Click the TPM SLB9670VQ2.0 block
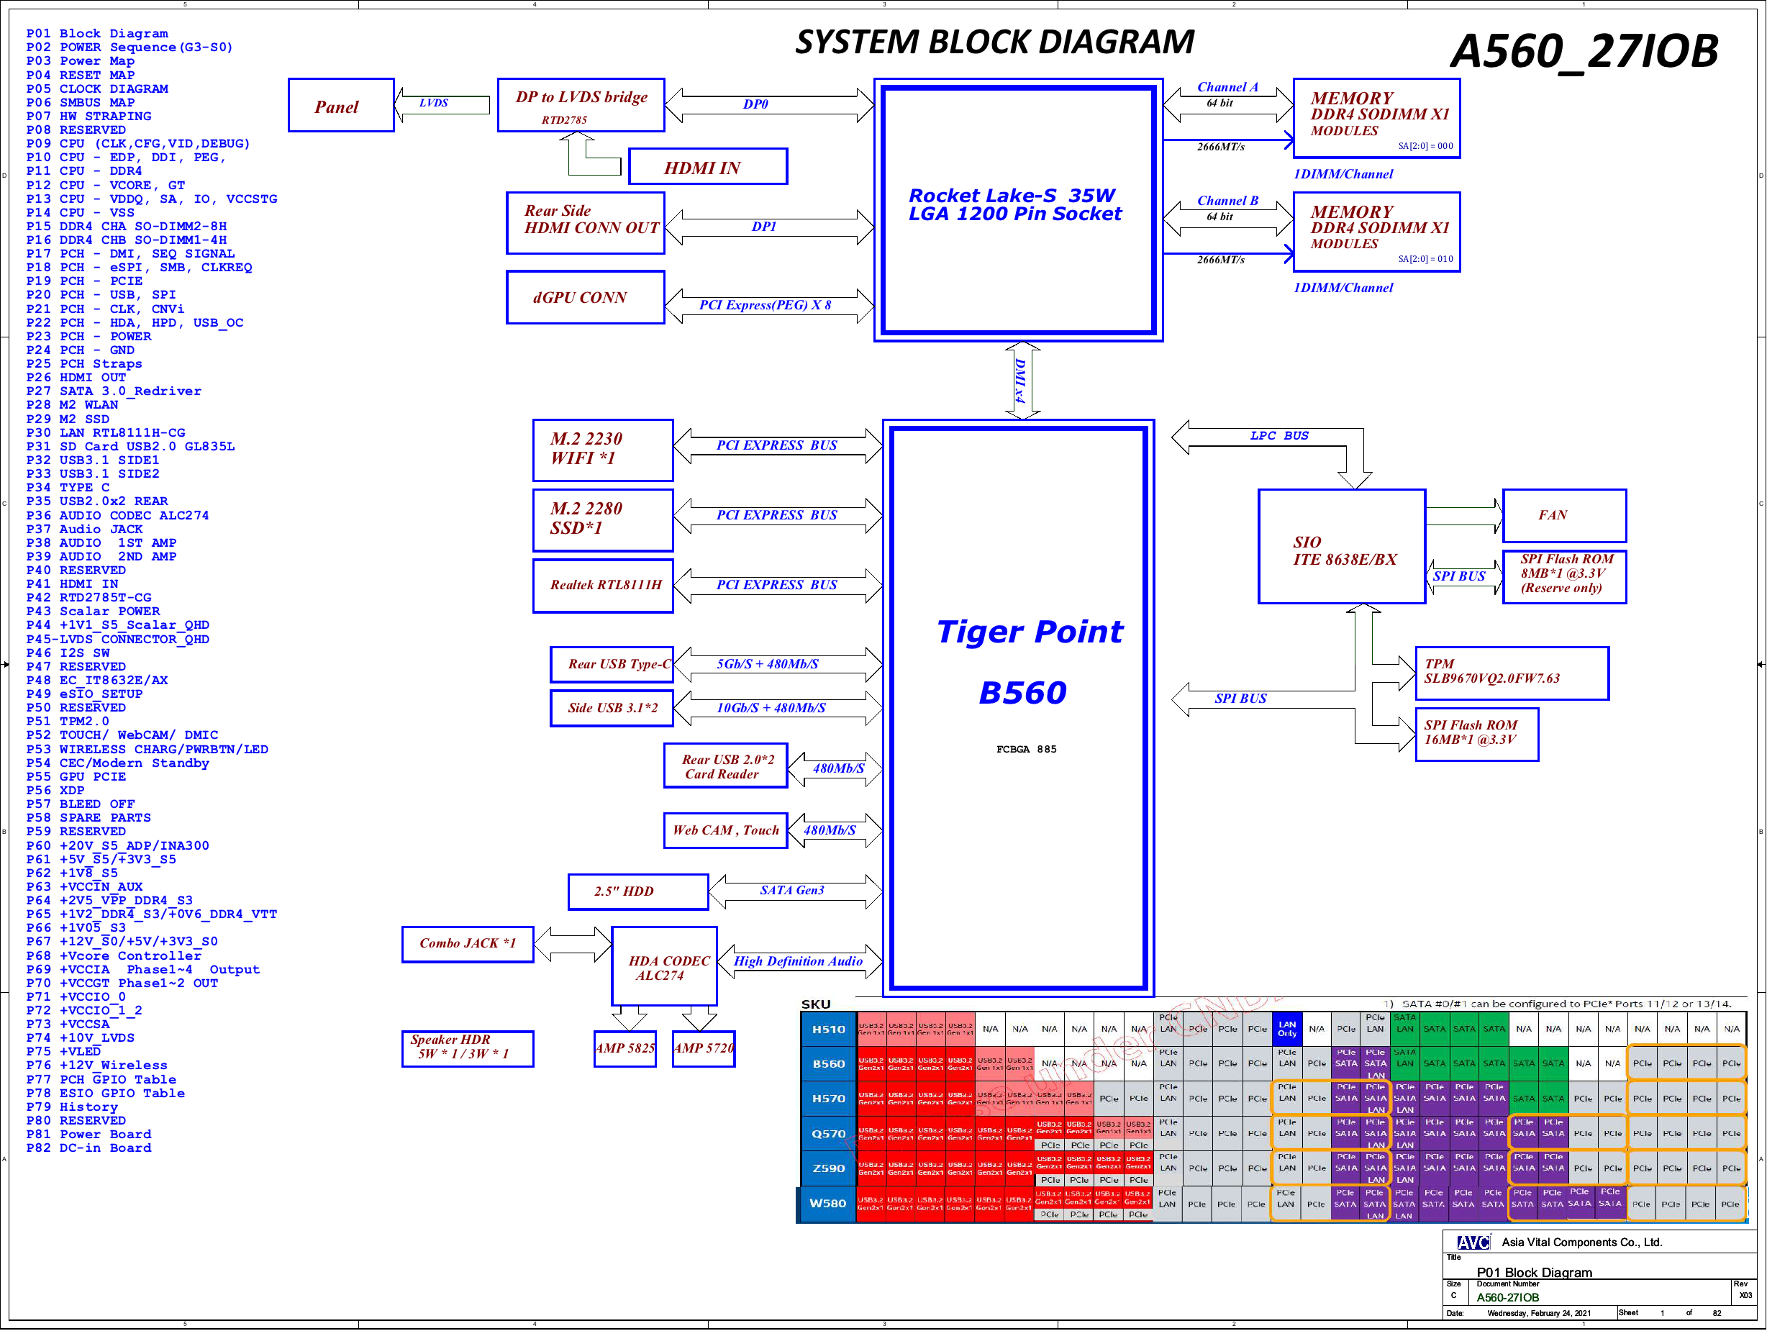 1511,673
